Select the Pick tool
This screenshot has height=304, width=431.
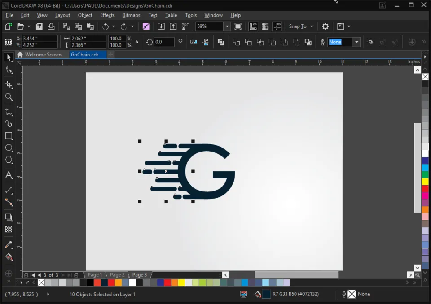pyautogui.click(x=9, y=57)
